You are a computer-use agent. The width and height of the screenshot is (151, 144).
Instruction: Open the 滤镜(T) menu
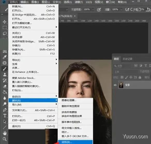tap(79, 2)
